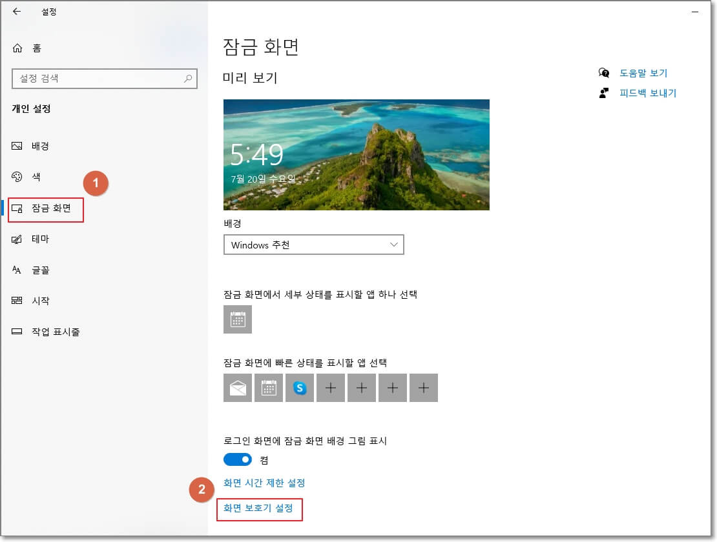The height and width of the screenshot is (542, 717).
Task: Open 화면 보호기 설정 link
Action: pyautogui.click(x=259, y=510)
